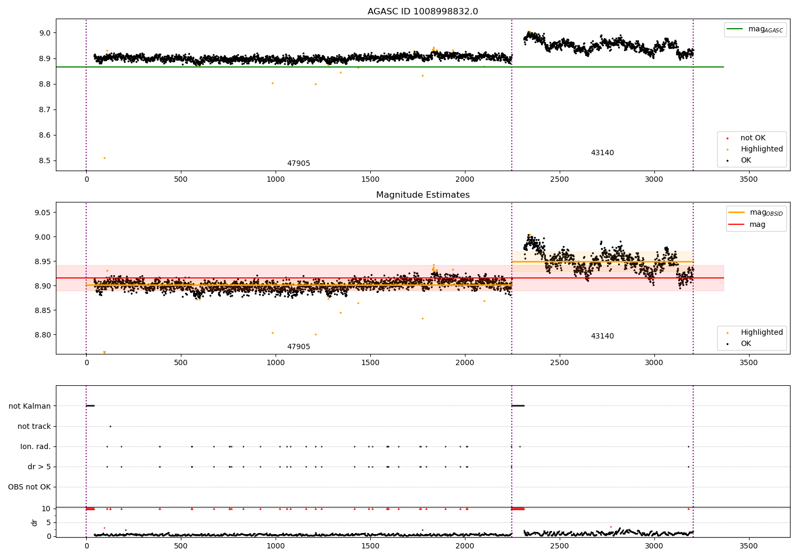Click the '9.00' y-tick of Magnitude Estimates plot
This screenshot has height=558, width=798.
click(43, 238)
